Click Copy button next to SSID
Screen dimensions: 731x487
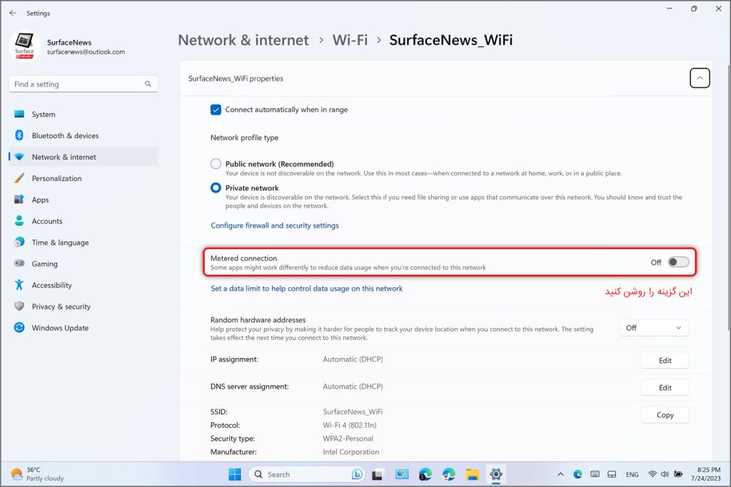pyautogui.click(x=665, y=415)
